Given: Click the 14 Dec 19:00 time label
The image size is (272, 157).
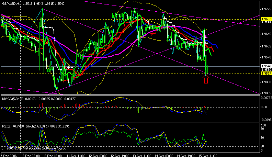Looking at the screenshot, I should click(186, 155).
